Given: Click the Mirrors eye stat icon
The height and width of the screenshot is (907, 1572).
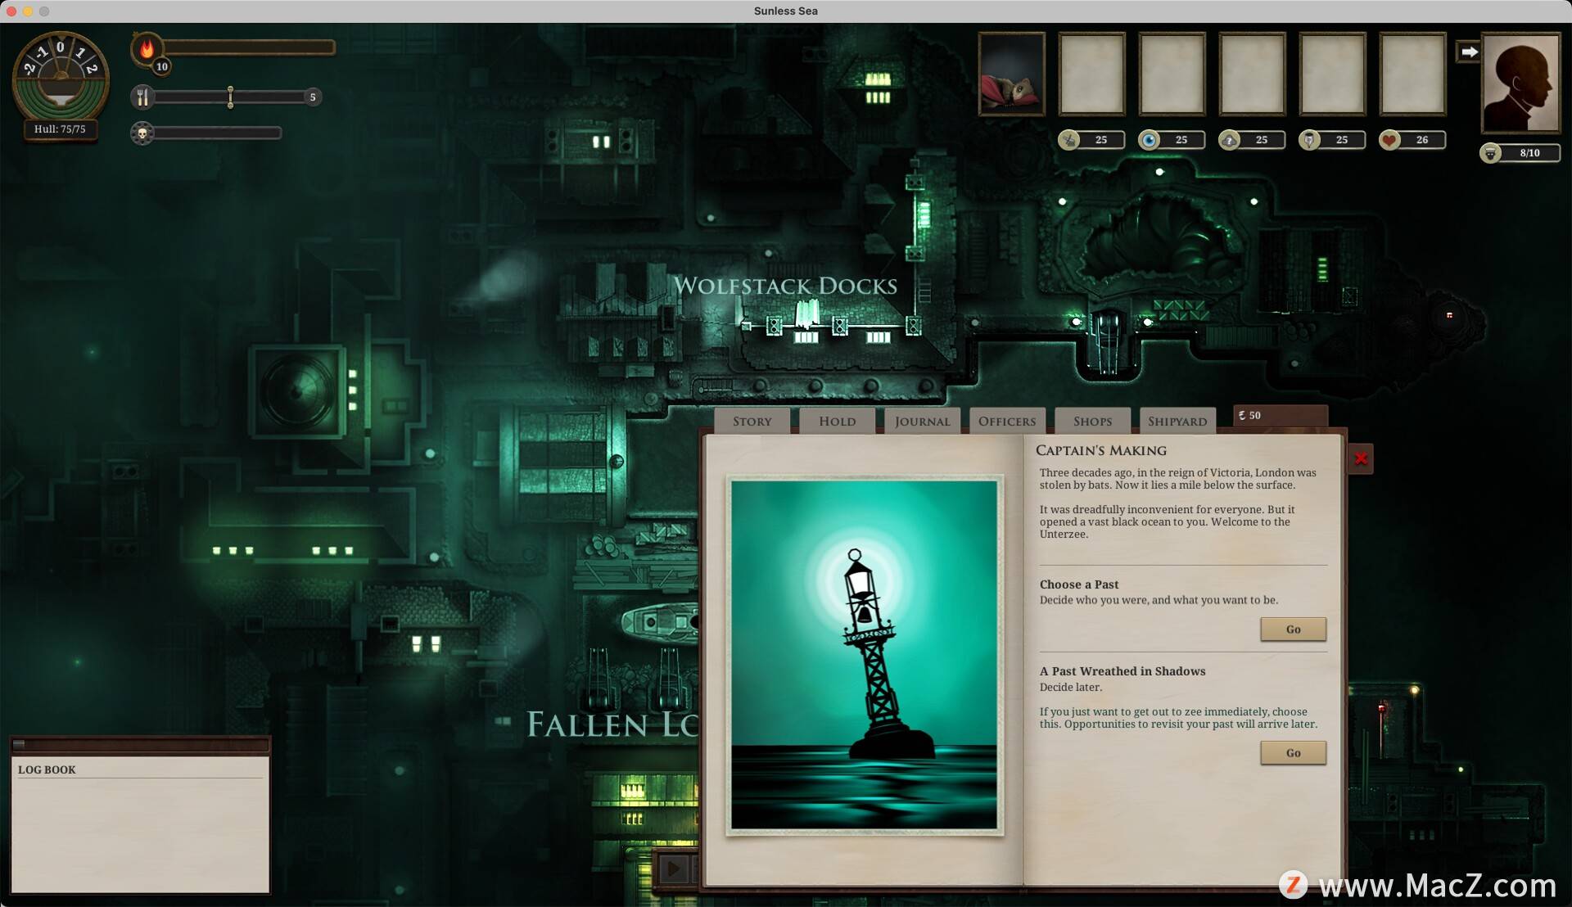Looking at the screenshot, I should (x=1150, y=140).
